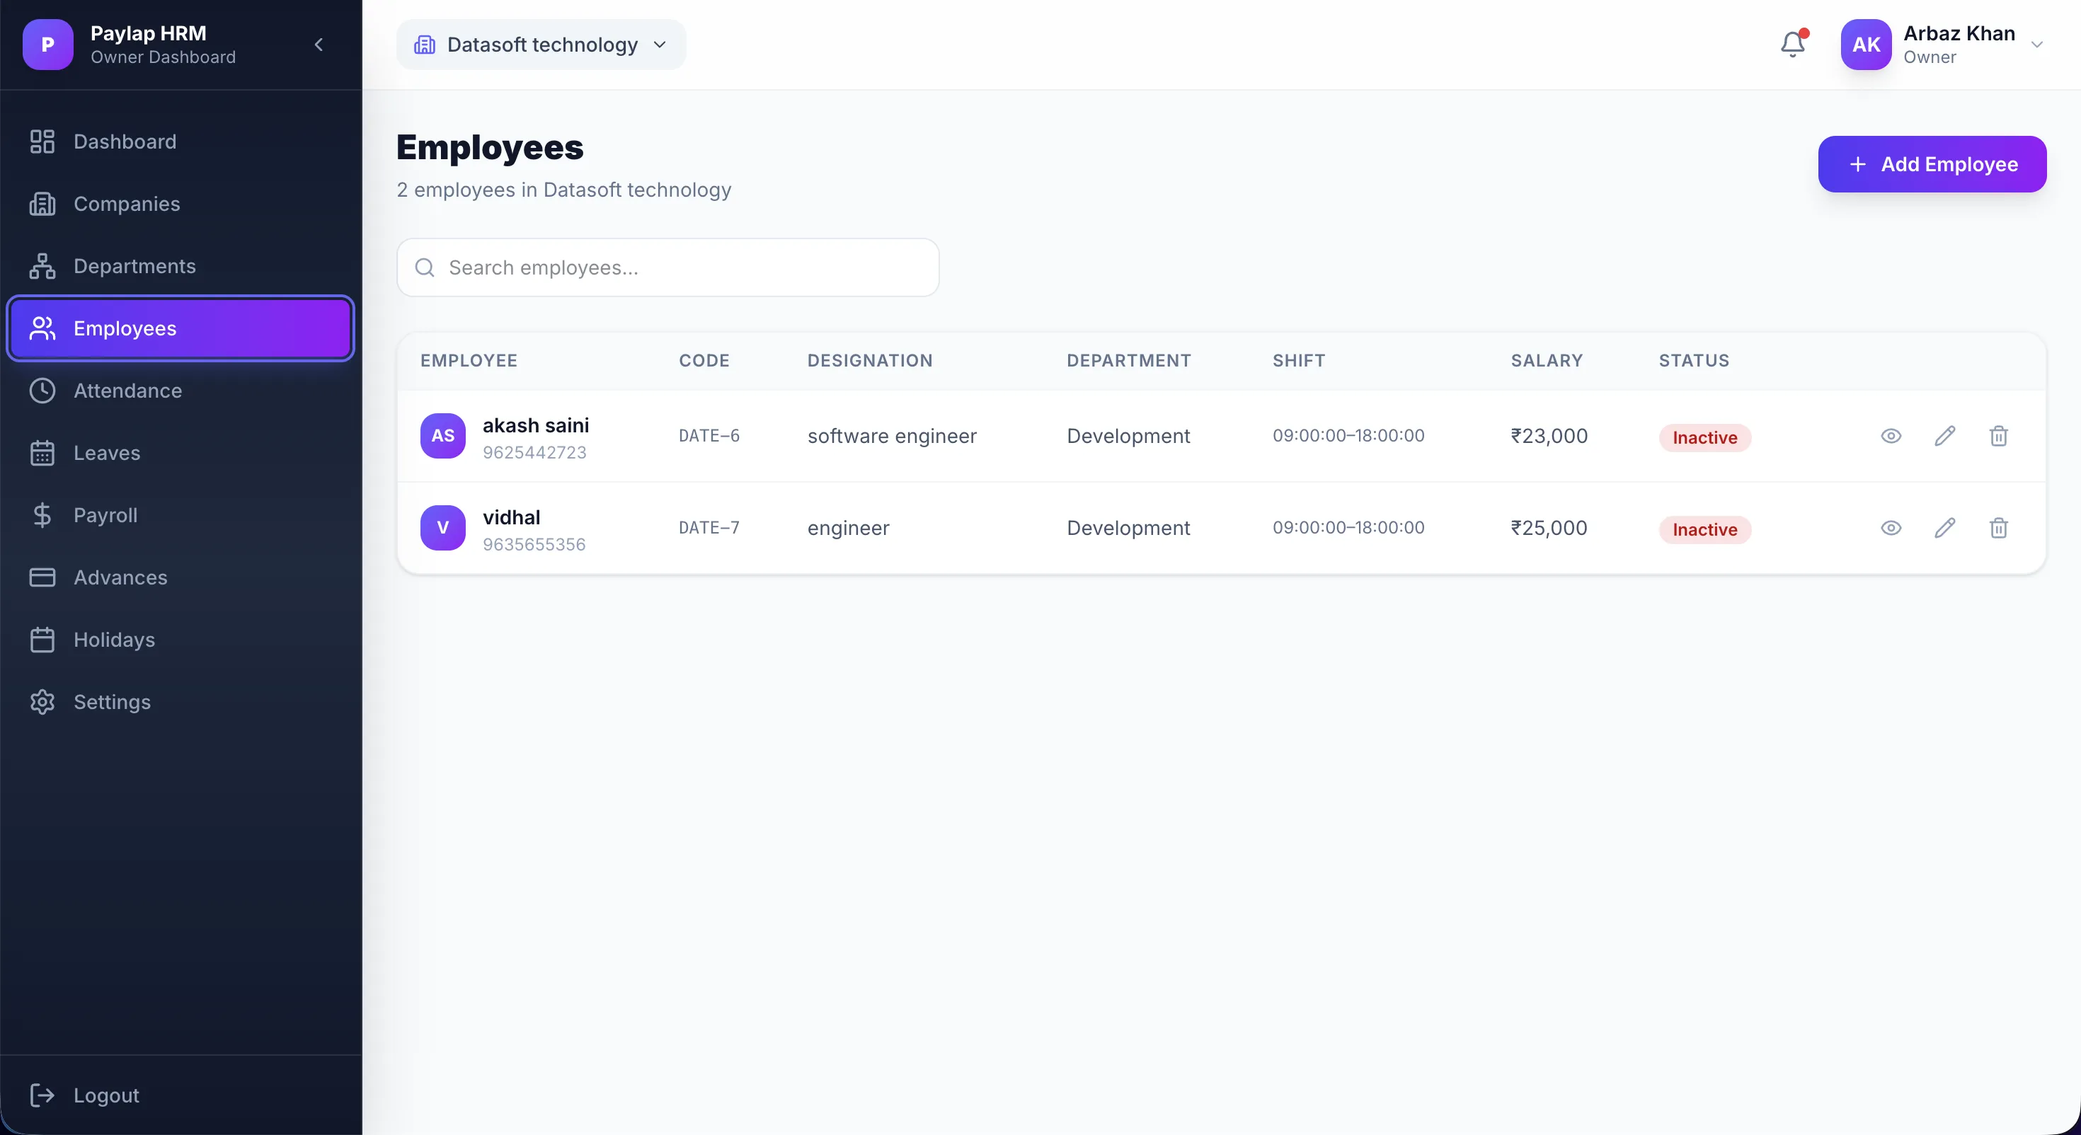Screen dimensions: 2081x1135
Task: Open the Dashboard sidebar section
Action: 125,142
